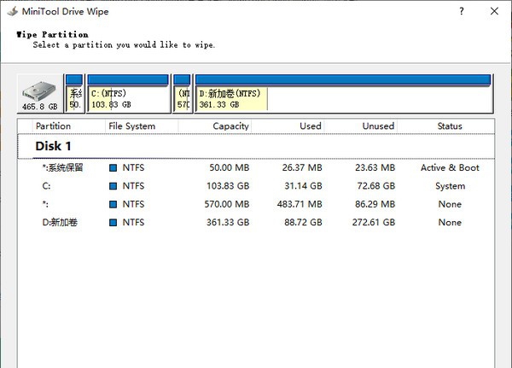Click the 31.14 GB used cell
This screenshot has height=368, width=512.
coord(303,186)
